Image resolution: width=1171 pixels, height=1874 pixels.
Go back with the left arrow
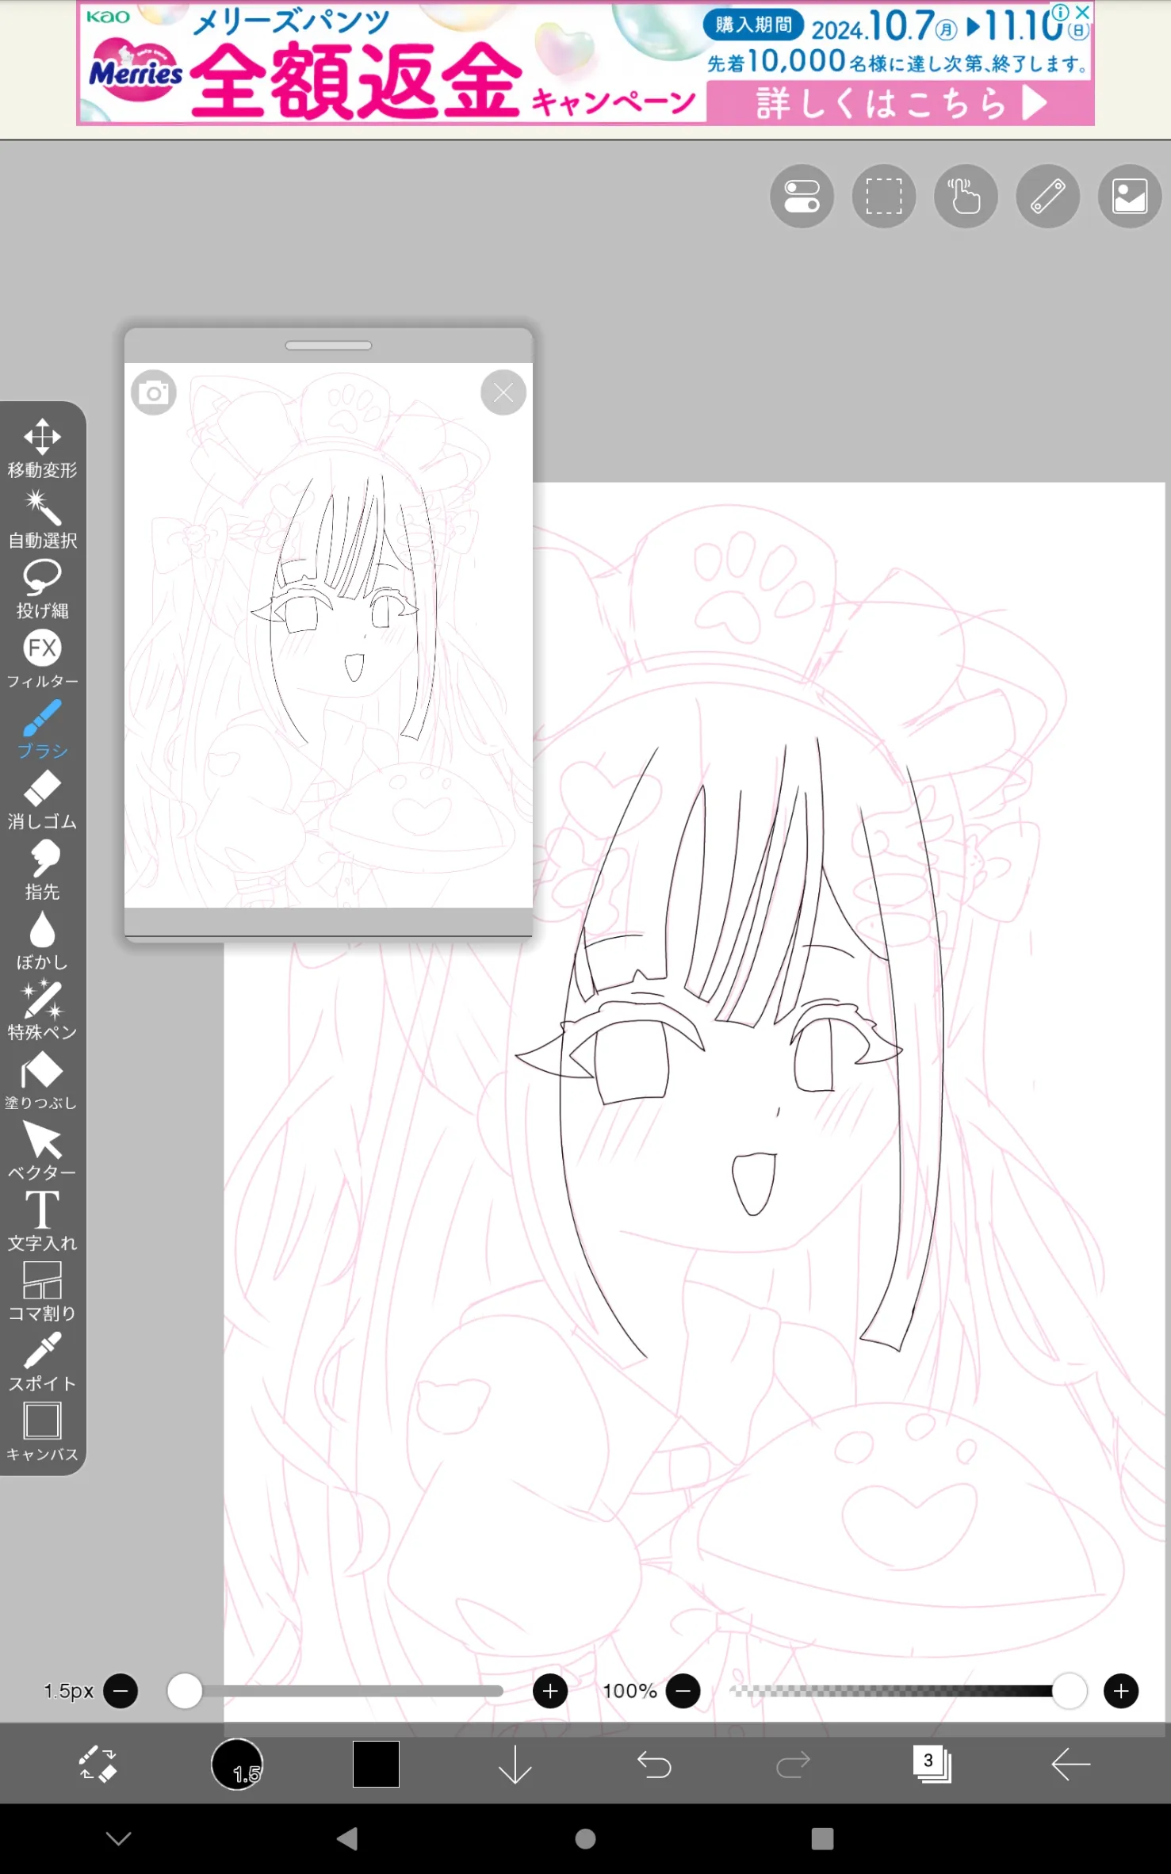point(1071,1764)
